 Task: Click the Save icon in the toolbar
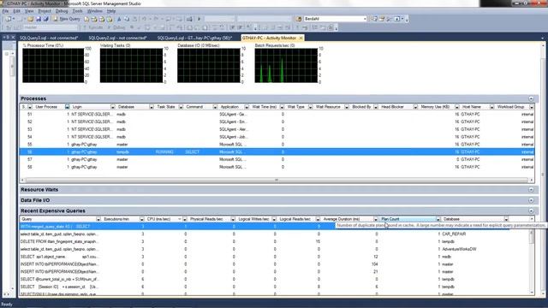[39, 19]
